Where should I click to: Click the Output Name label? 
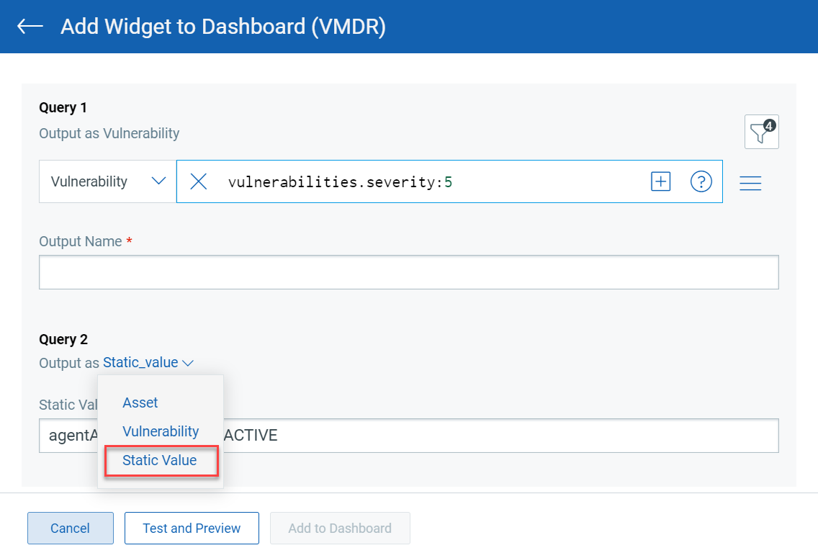click(x=81, y=241)
